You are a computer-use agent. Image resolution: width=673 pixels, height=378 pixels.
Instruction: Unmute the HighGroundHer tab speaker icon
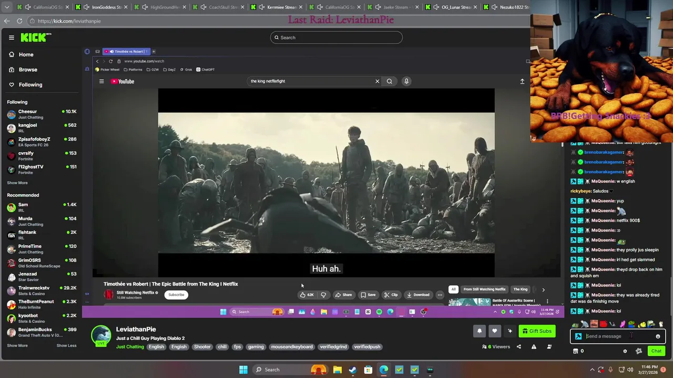(145, 7)
